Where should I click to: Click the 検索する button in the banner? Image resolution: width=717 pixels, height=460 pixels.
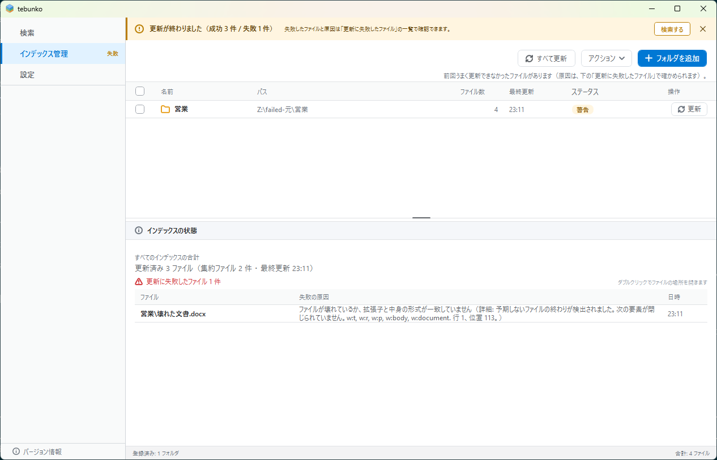(x=672, y=29)
